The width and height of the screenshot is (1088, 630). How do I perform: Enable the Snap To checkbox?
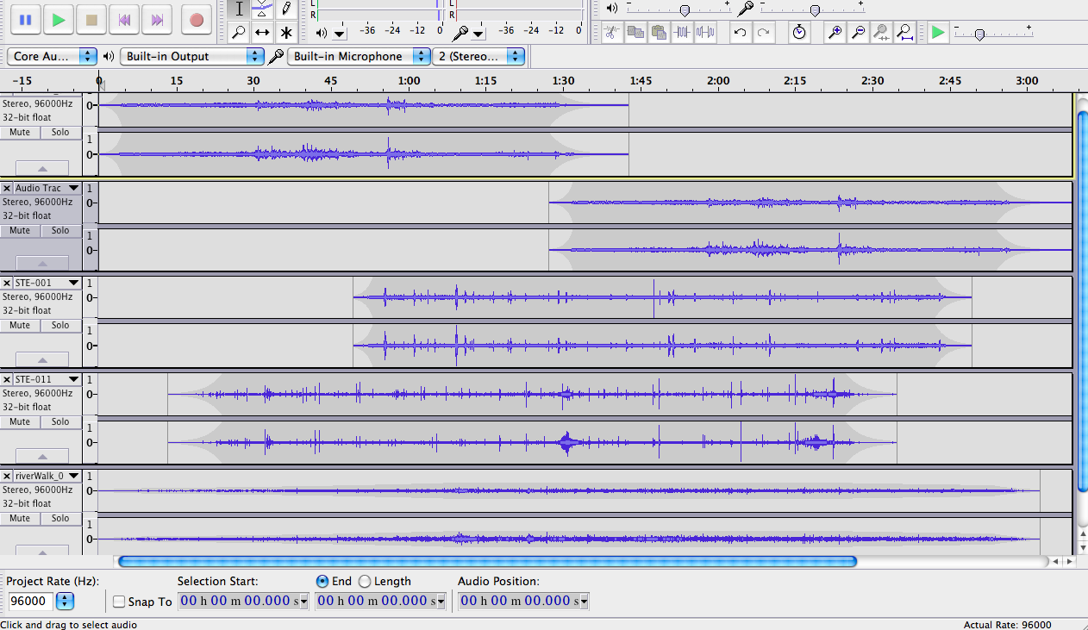(119, 602)
